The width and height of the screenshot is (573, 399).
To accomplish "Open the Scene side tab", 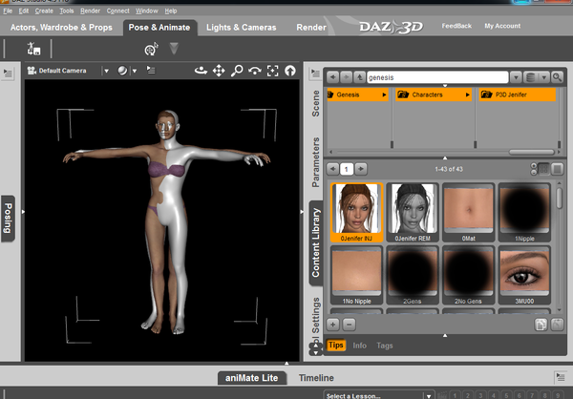I will (315, 103).
